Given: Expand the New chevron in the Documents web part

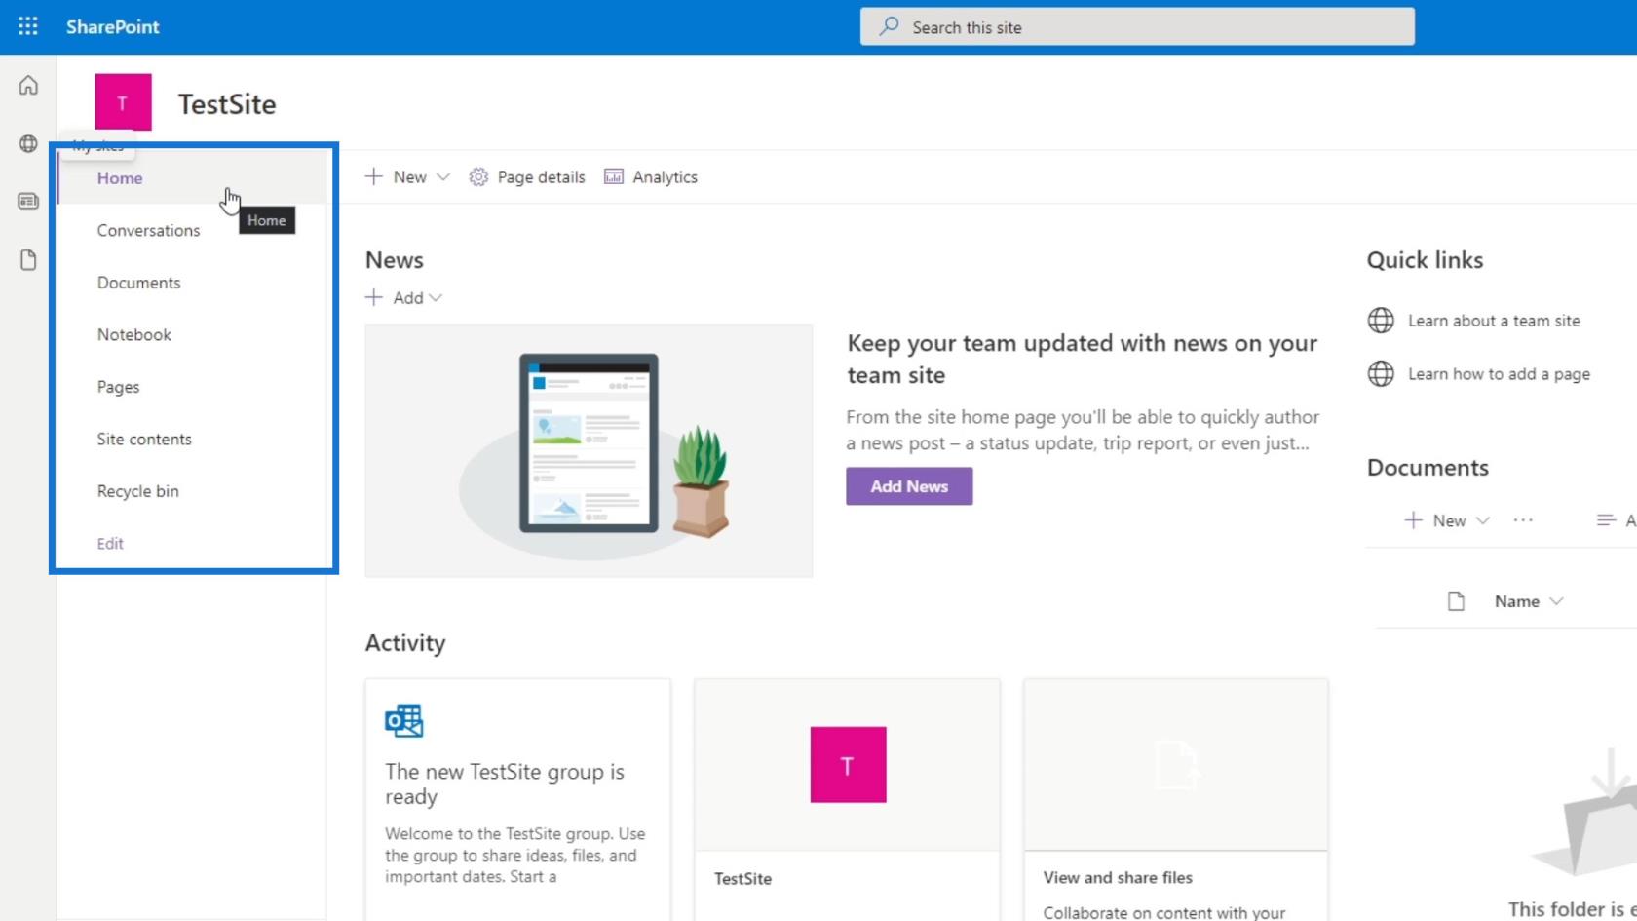Looking at the screenshot, I should (x=1483, y=520).
